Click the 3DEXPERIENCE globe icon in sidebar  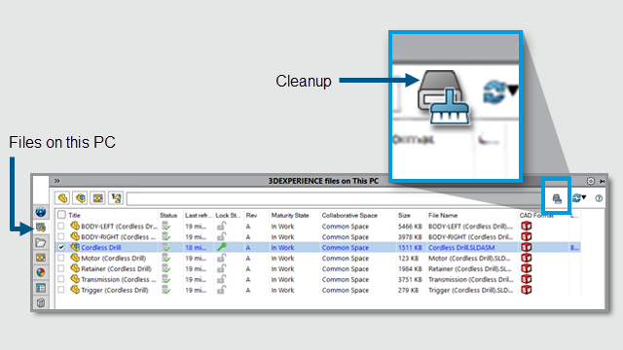(41, 212)
